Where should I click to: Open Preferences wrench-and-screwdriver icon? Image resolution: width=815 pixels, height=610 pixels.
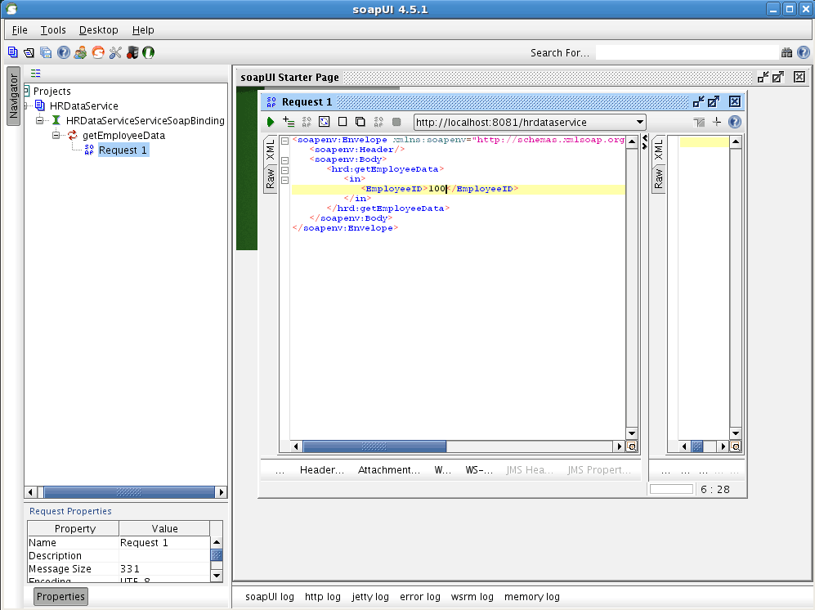(115, 52)
